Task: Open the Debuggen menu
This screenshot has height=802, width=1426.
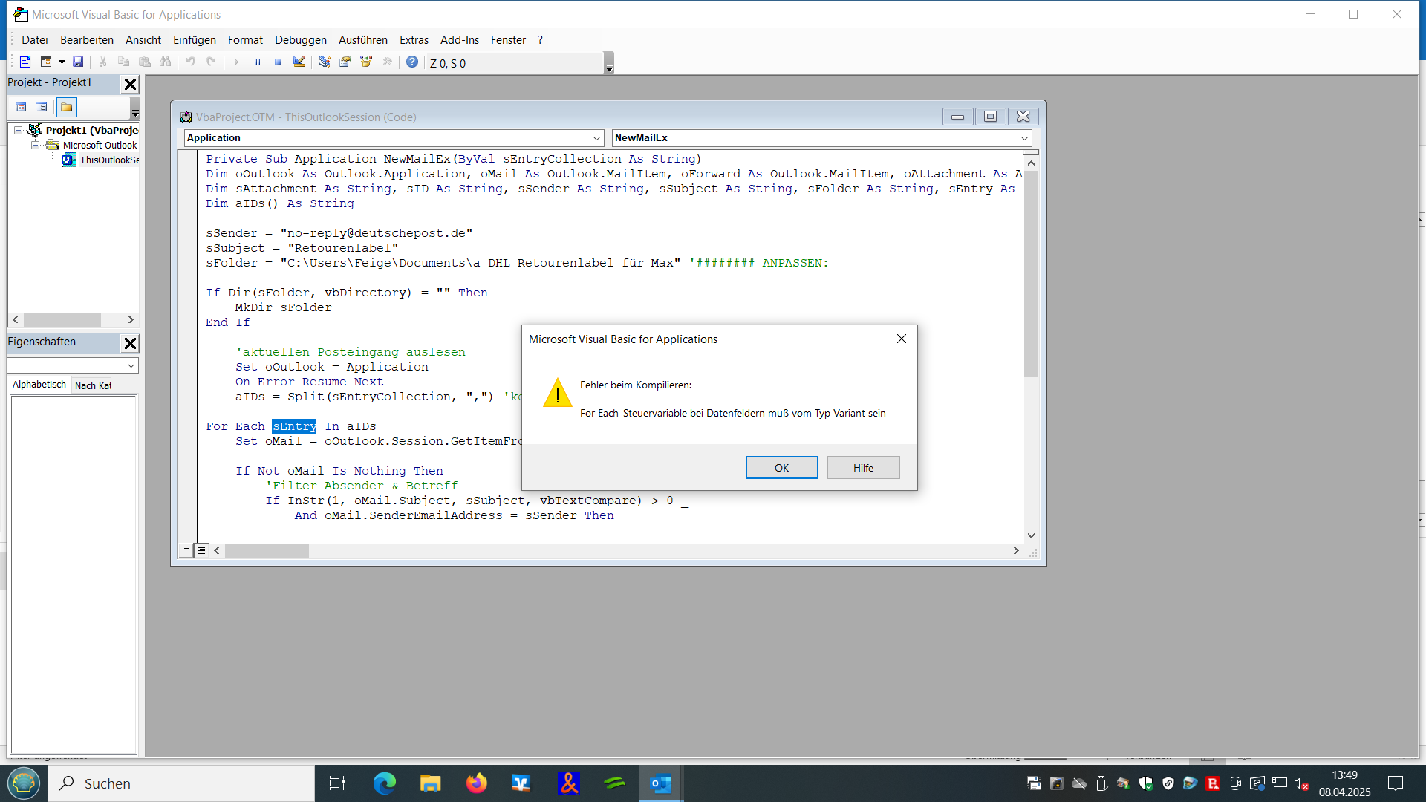Action: (301, 40)
